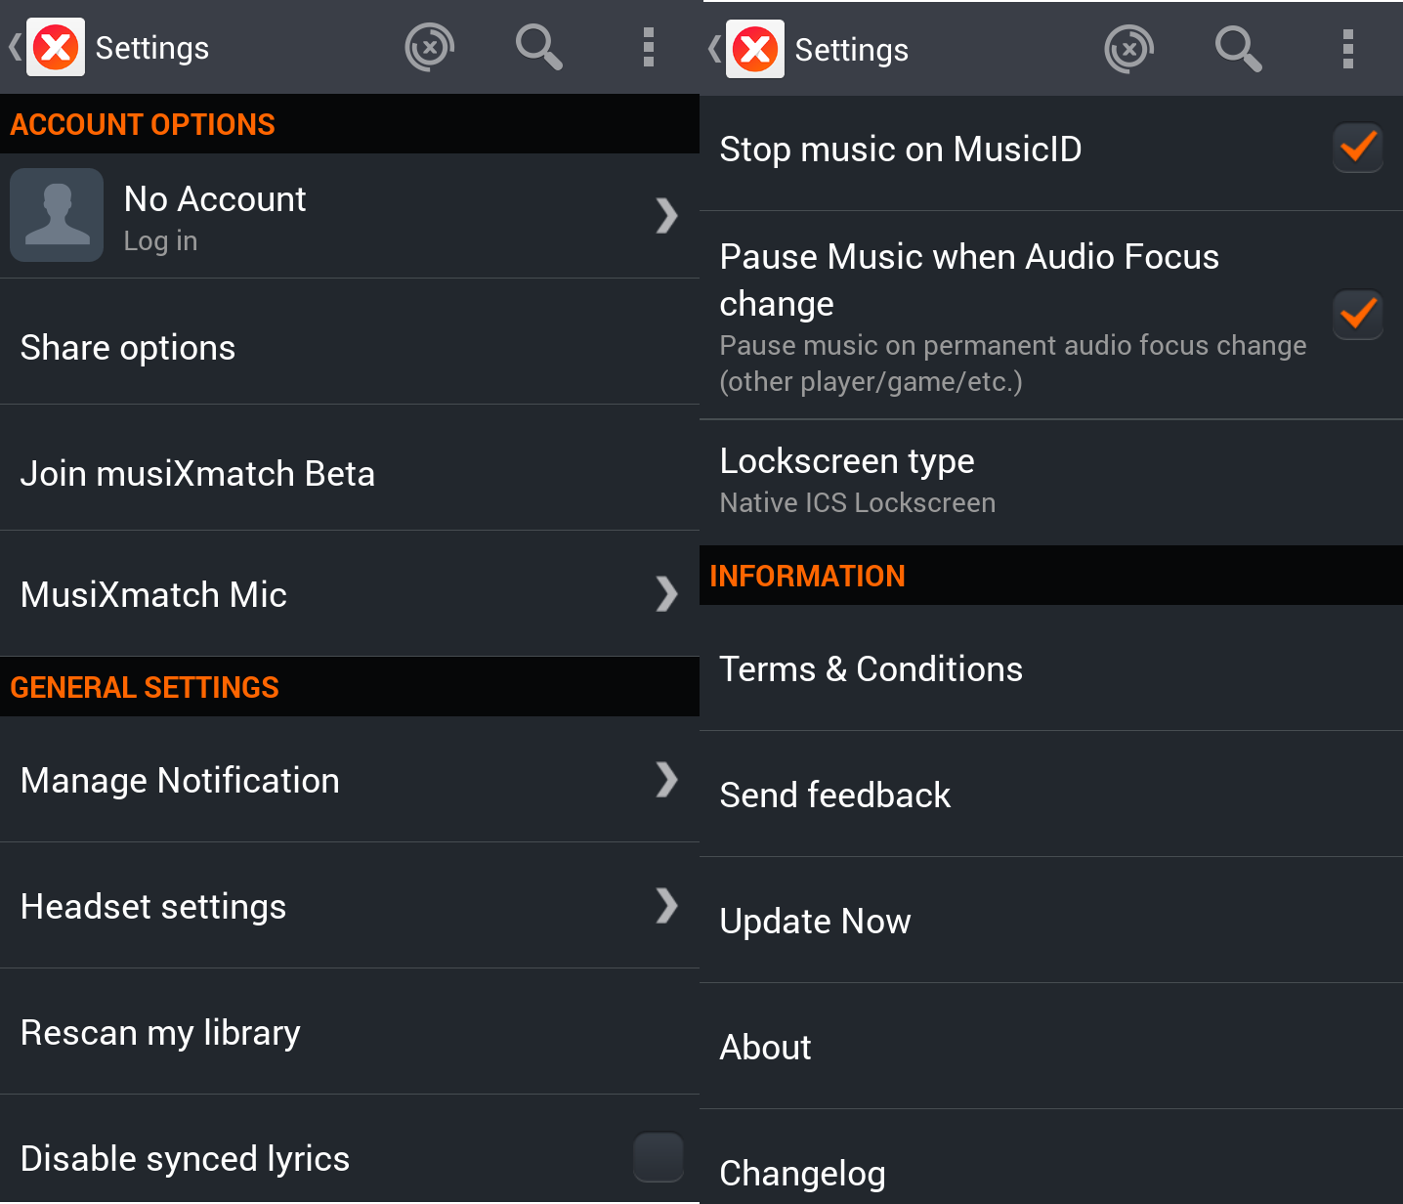The image size is (1403, 1204).
Task: Tap the No Account label
Action: (215, 199)
